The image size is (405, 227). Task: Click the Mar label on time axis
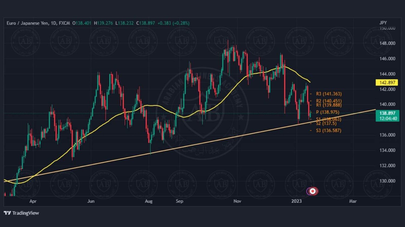(353, 201)
